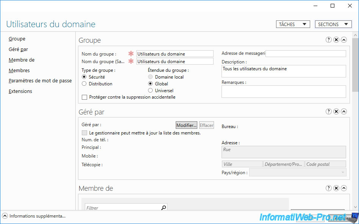The image size is (359, 224).
Task: Collapse the Groupe section chevron
Action: coord(343,40)
